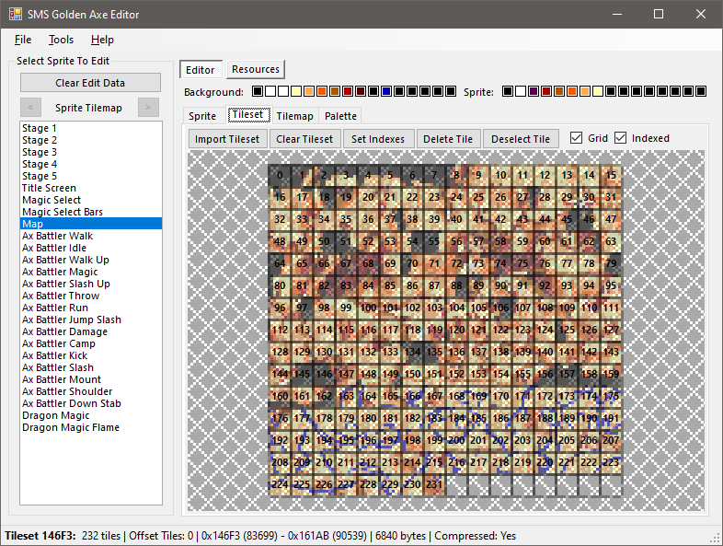Click the Clear Tileset button
This screenshot has height=546, width=723.
point(304,139)
